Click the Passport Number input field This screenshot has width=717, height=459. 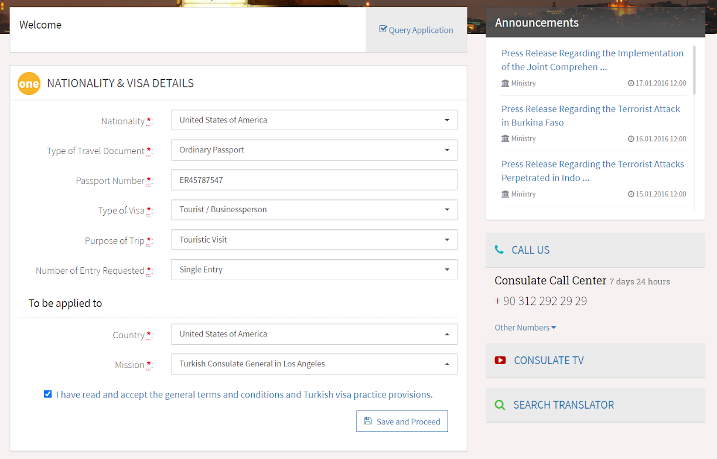tap(314, 180)
